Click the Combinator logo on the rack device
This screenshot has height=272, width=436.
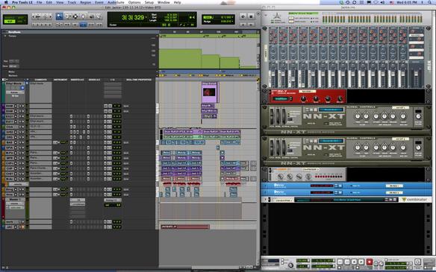point(415,199)
